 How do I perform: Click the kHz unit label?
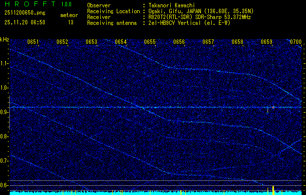[x=4, y=39]
